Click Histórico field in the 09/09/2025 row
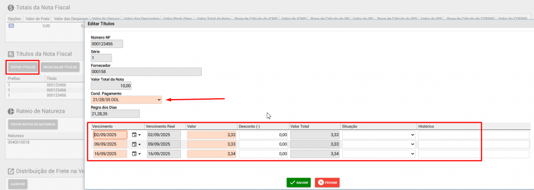Viewport: 534px width, 190px height. pyautogui.click(x=474, y=144)
